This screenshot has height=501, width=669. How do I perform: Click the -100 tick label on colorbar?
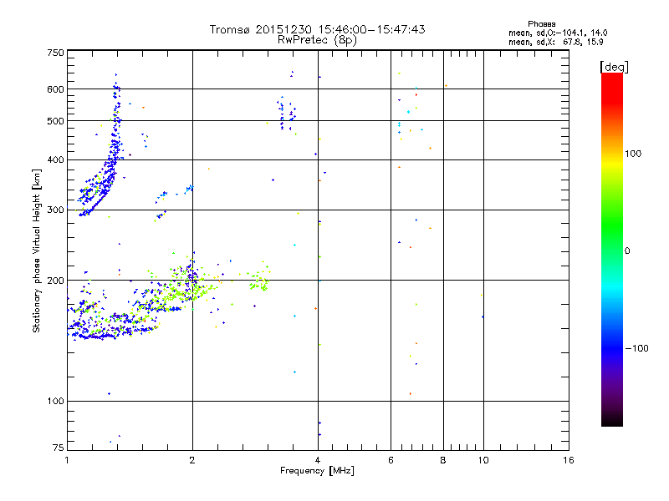(x=639, y=348)
